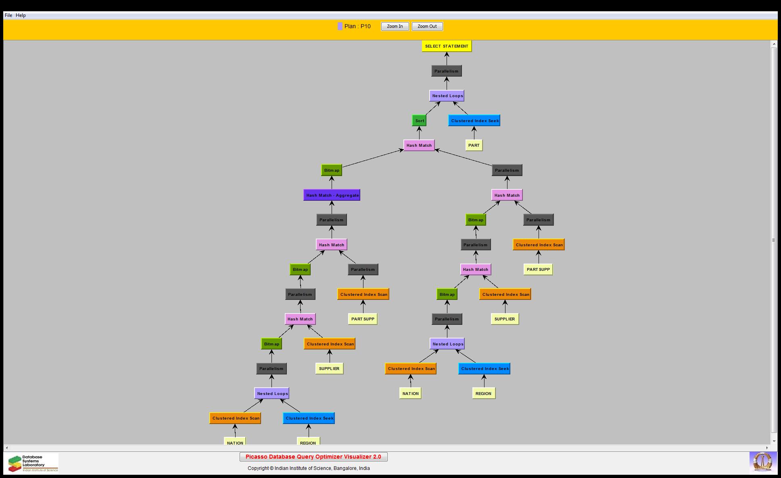Image resolution: width=781 pixels, height=478 pixels.
Task: Click the green Sort node
Action: click(x=419, y=121)
